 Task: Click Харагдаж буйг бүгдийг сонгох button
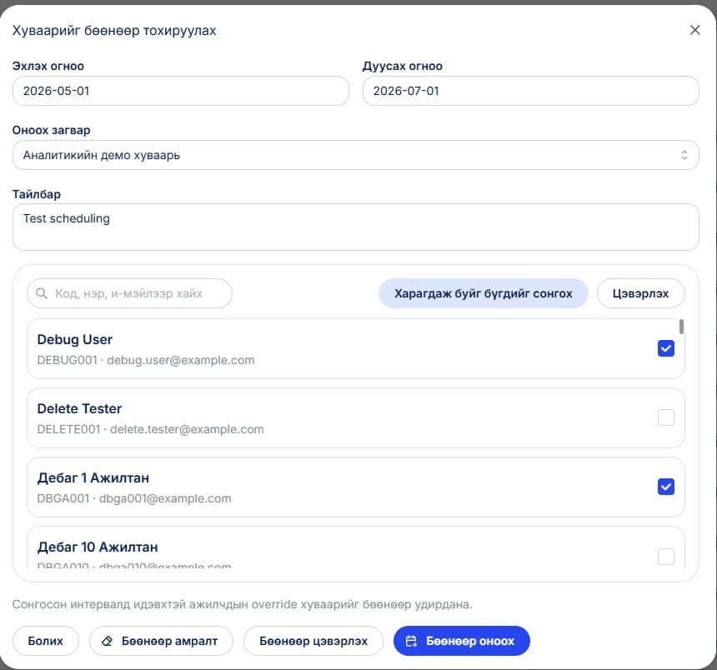pyautogui.click(x=484, y=293)
